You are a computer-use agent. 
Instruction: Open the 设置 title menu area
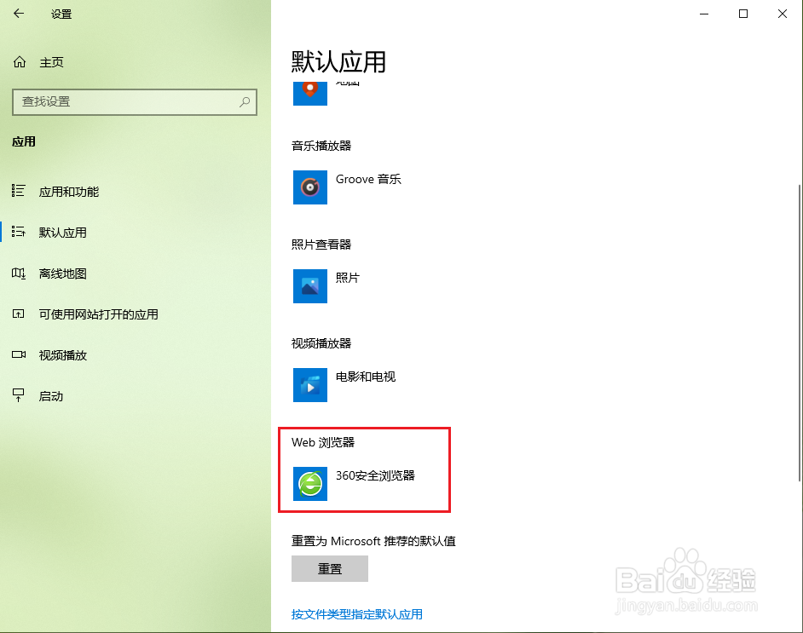tap(61, 14)
